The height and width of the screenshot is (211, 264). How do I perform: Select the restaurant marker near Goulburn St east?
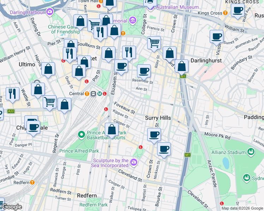(x=129, y=52)
